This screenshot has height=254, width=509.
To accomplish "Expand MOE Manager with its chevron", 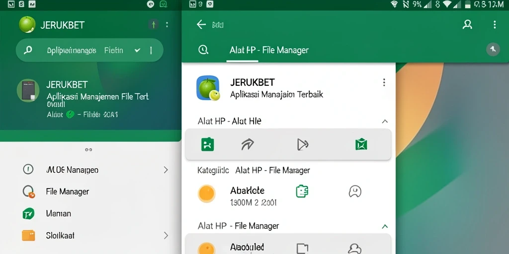I will (x=166, y=170).
